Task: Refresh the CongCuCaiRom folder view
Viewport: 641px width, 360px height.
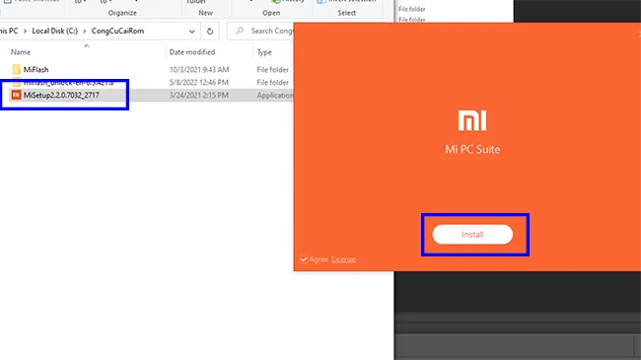Action: coord(210,32)
